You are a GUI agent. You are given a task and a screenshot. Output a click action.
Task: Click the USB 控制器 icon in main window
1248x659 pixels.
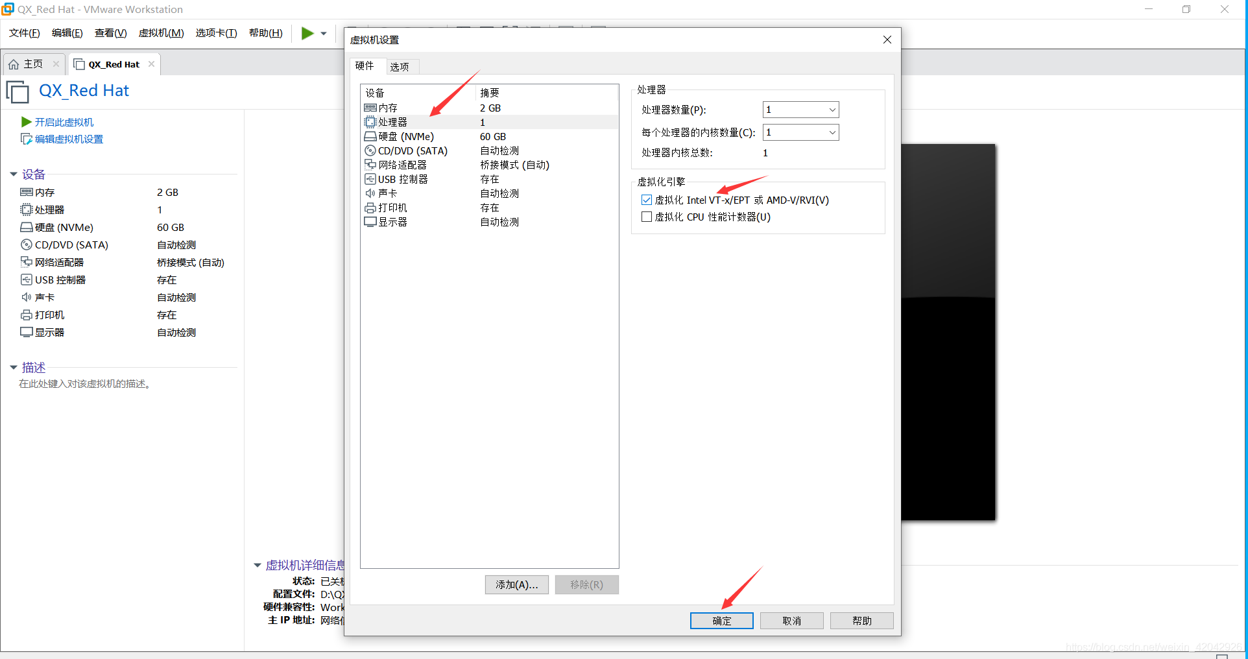click(27, 280)
